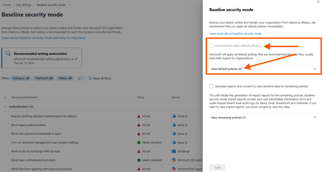Click warning icon for Require phishing resistant authentication
The width and height of the screenshot is (323, 172).
[x=139, y=116]
